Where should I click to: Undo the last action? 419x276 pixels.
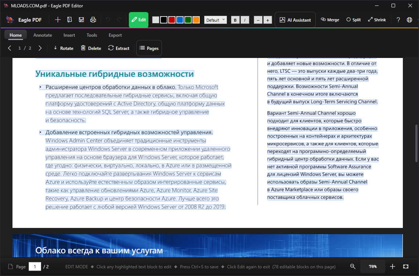click(108, 20)
